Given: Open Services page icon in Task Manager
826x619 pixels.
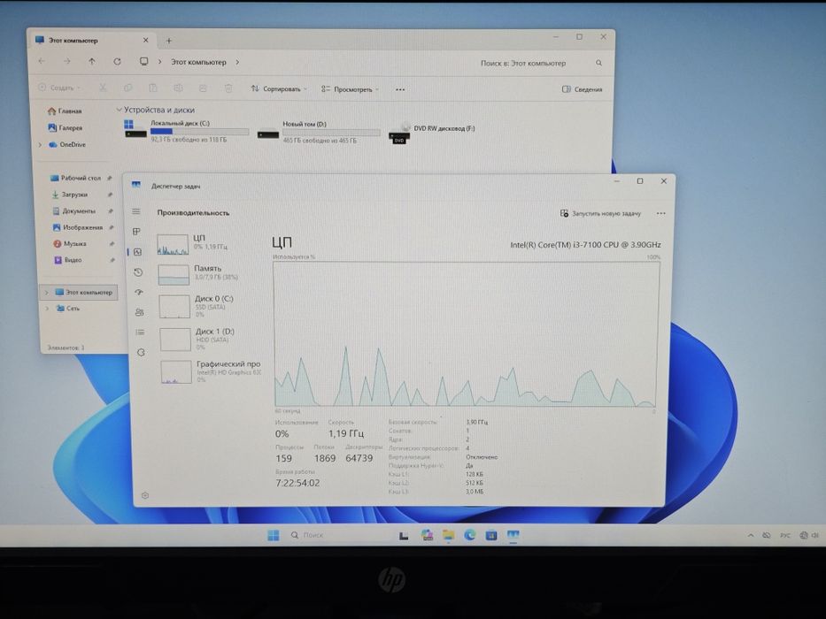Looking at the screenshot, I should point(141,352).
